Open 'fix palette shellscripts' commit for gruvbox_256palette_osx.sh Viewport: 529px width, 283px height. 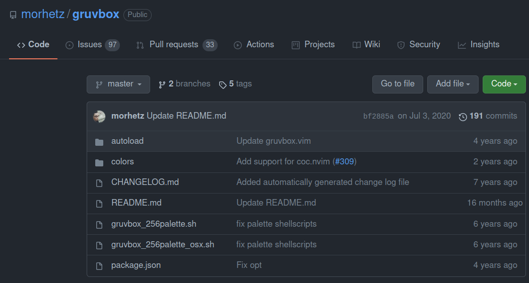tap(276, 245)
